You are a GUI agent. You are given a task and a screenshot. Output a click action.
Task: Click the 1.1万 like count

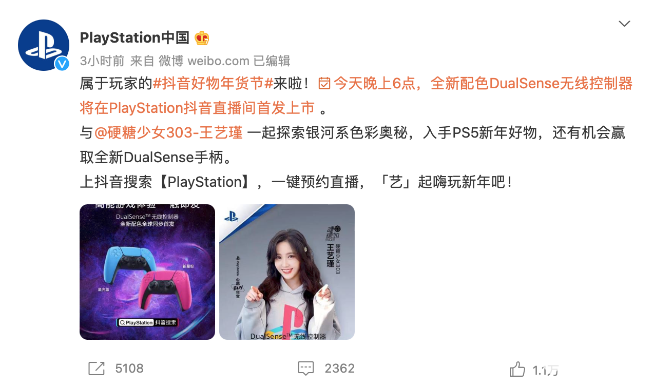(545, 370)
